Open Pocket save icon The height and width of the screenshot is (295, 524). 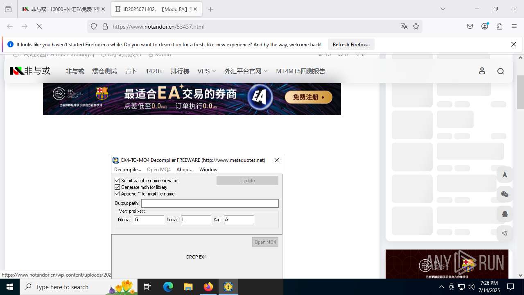pos(470,26)
